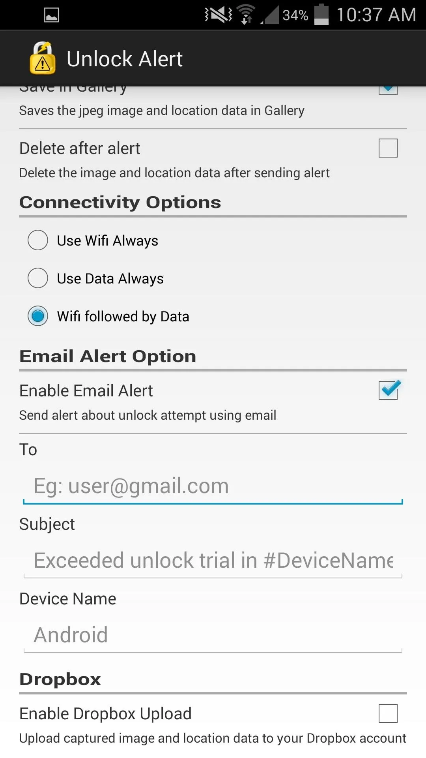
Task: Edit the Device Name field showing Android
Action: (213, 635)
